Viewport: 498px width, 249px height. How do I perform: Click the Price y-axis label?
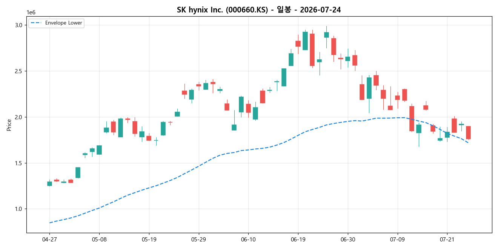(9, 125)
